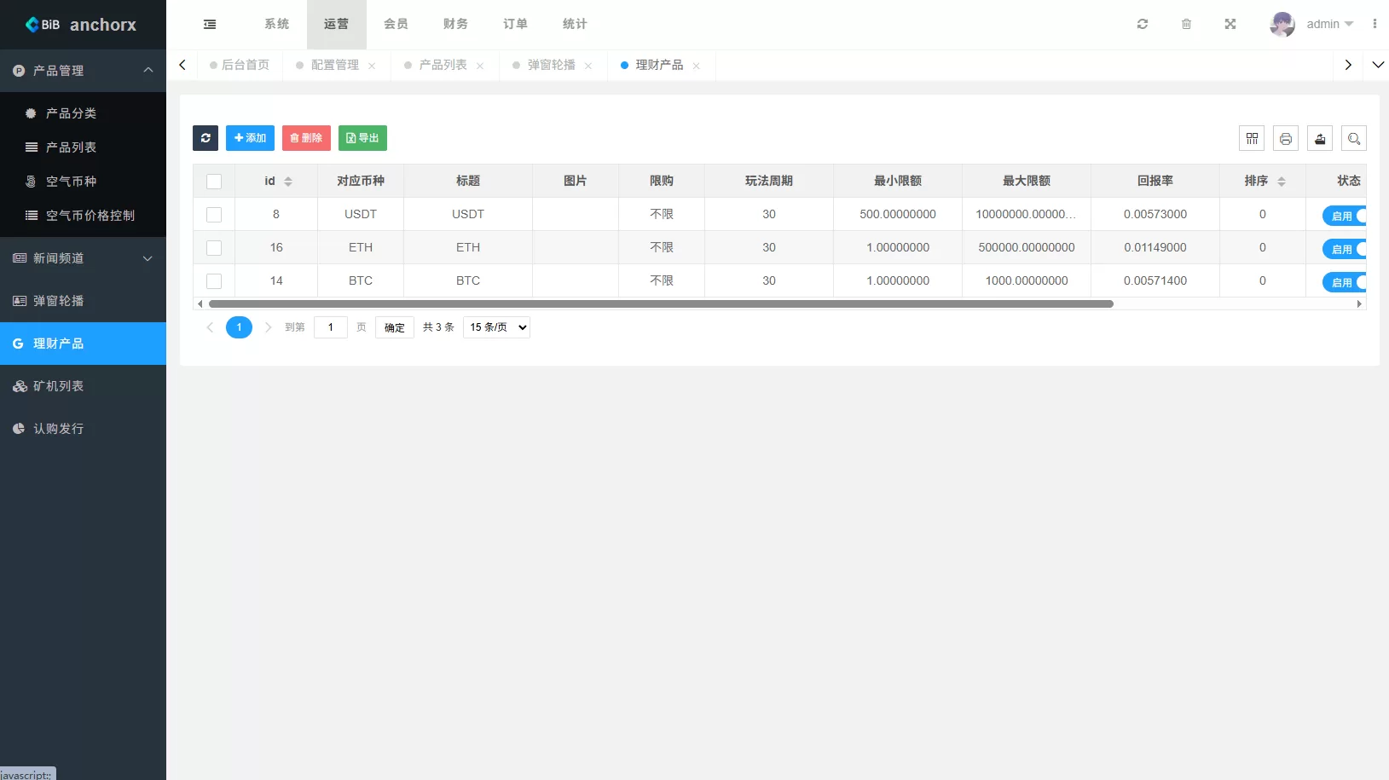1389x780 pixels.
Task: Open the print icon above the table
Action: [1286, 137]
